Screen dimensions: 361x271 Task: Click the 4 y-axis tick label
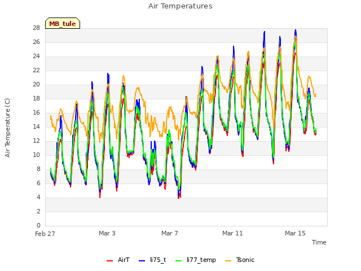coord(38,197)
